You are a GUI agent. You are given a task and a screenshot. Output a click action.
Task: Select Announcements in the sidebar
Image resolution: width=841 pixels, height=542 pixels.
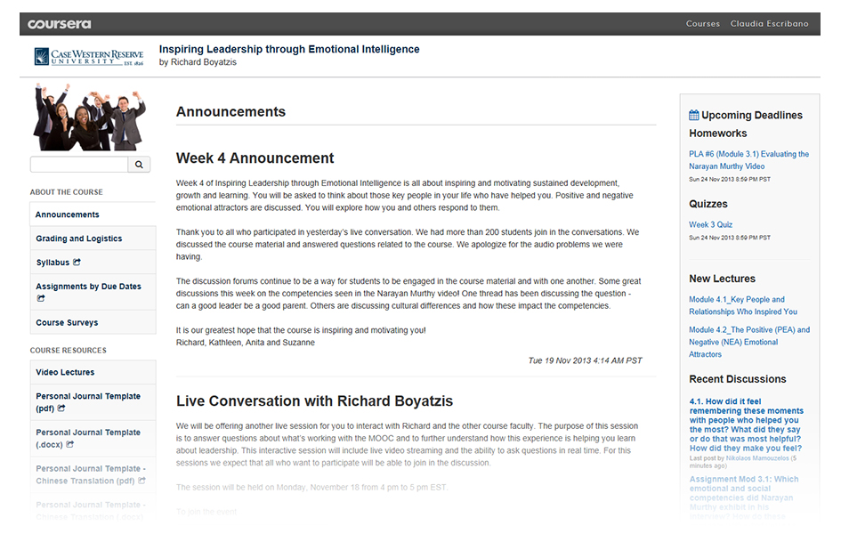click(x=93, y=214)
